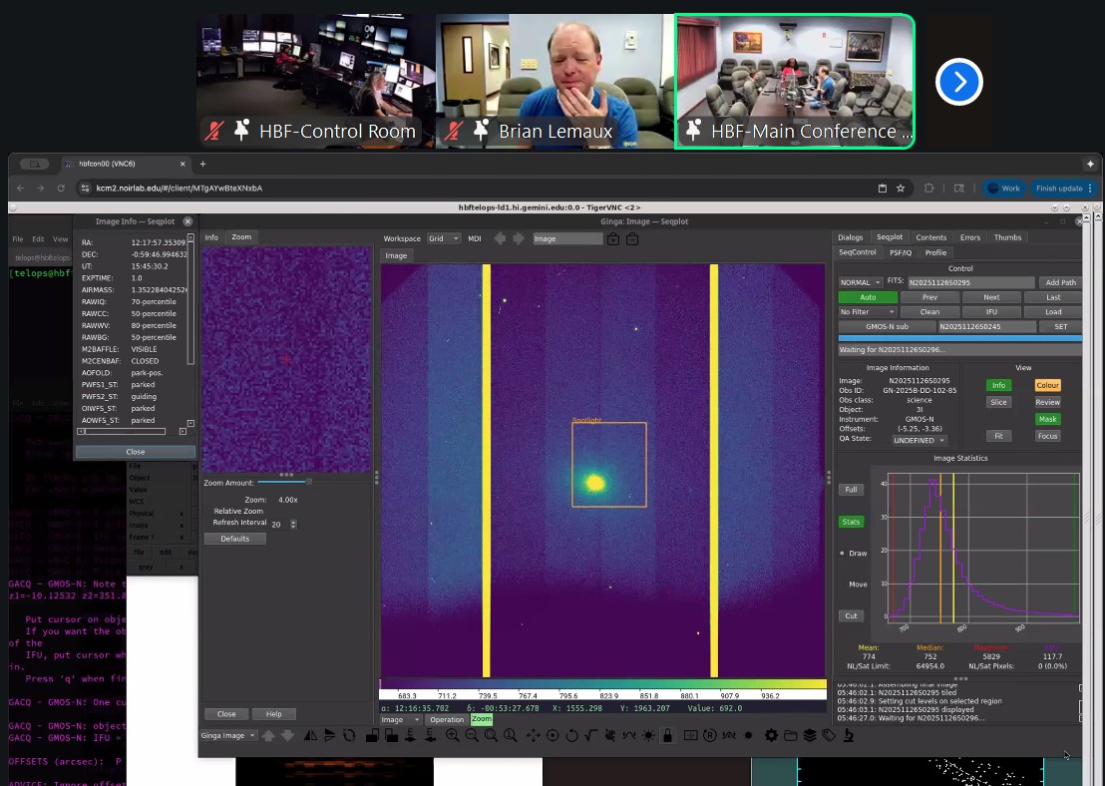This screenshot has height=786, width=1105.
Task: Click the microscope icon in toolbar
Action: pyautogui.click(x=848, y=735)
